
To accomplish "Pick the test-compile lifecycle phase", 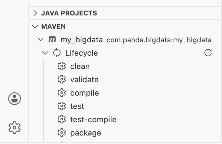I will coord(93,119).
